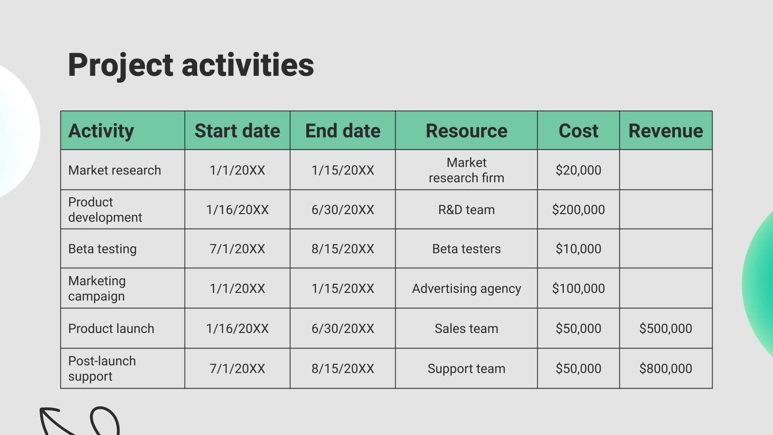Click the Cost header cell
Viewport: 773px width, 435px height.
tap(578, 131)
